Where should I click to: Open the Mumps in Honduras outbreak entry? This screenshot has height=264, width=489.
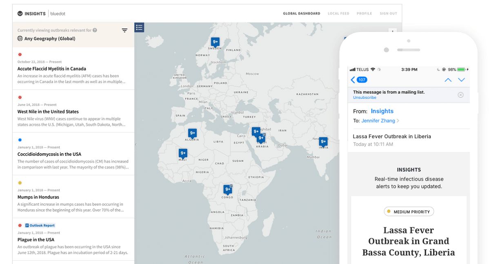(x=73, y=197)
